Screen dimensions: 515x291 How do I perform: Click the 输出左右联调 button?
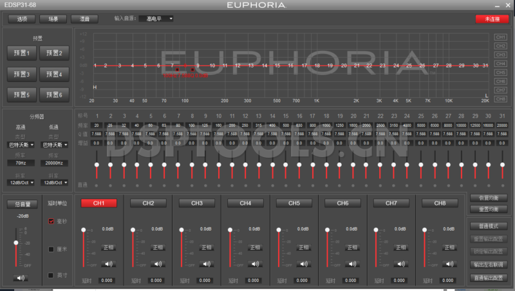click(x=489, y=265)
